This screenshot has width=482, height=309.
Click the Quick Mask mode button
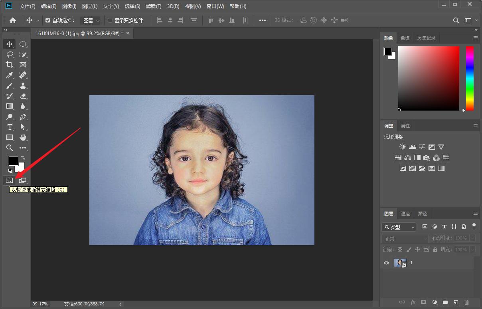9,180
